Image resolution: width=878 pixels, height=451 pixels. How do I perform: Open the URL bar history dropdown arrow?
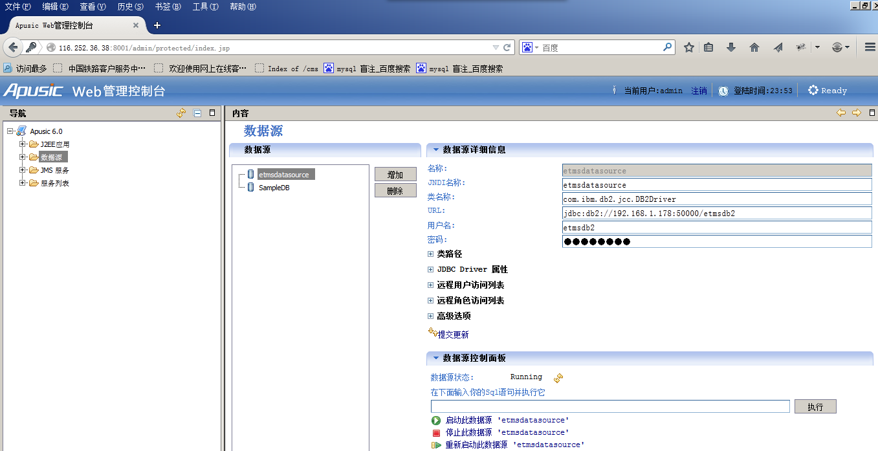pos(496,47)
